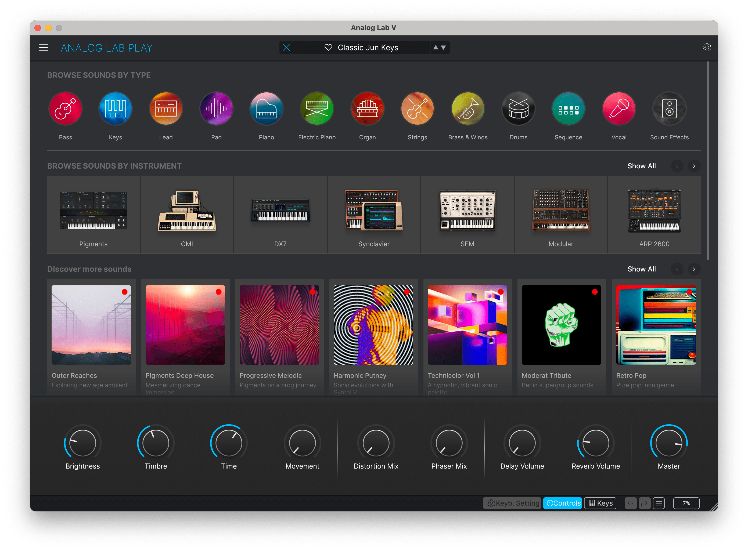748x551 pixels.
Task: Open Retro Pop pack
Action: point(656,338)
